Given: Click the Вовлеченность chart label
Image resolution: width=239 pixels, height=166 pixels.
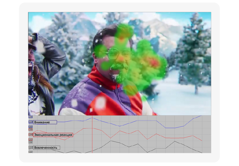Looking at the screenshot, I should click(46, 148).
